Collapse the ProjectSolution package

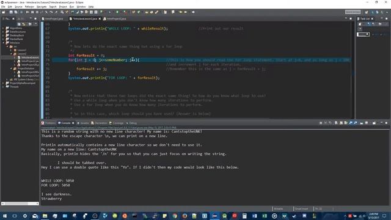[11, 68]
